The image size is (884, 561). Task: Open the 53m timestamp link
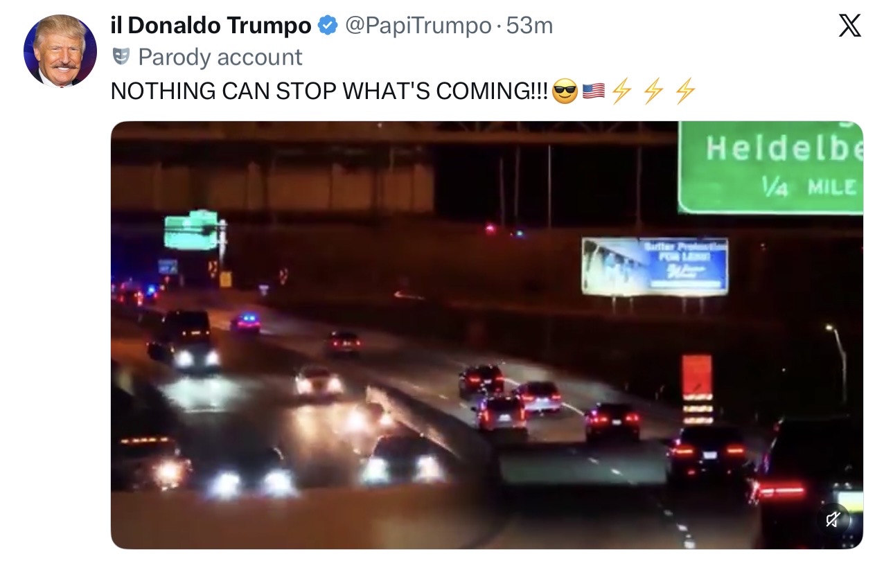[530, 26]
